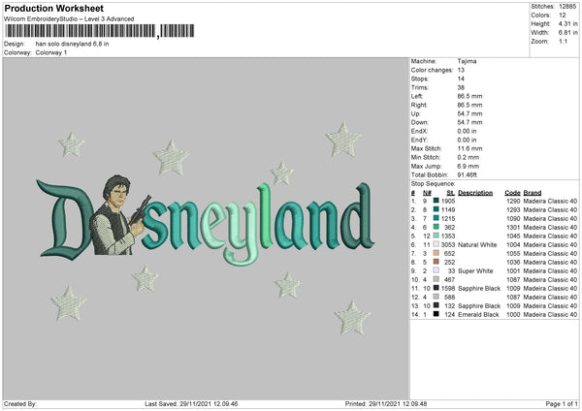
Task: Click the 'Last Saved: 29/11/2021' footer text
Action: 191,404
